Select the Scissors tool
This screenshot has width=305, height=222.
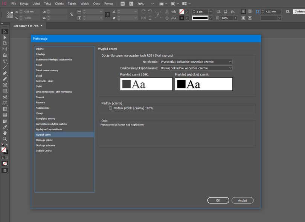point(5,97)
